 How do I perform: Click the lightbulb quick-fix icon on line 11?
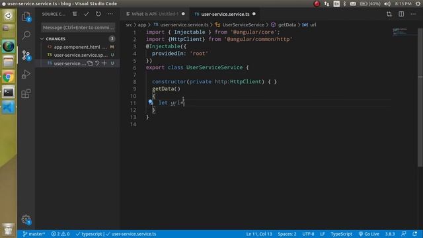coord(151,102)
